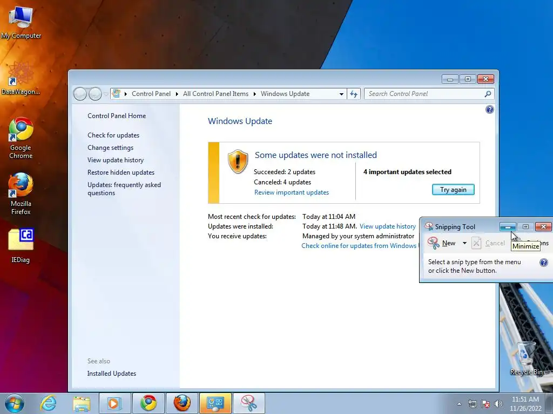Open Change settings link

(110, 148)
